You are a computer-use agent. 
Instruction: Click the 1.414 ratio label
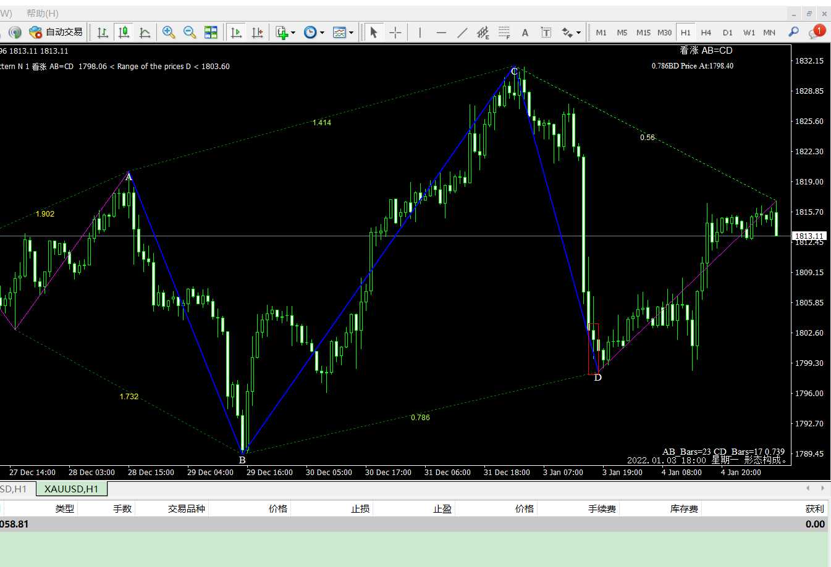pyautogui.click(x=321, y=123)
